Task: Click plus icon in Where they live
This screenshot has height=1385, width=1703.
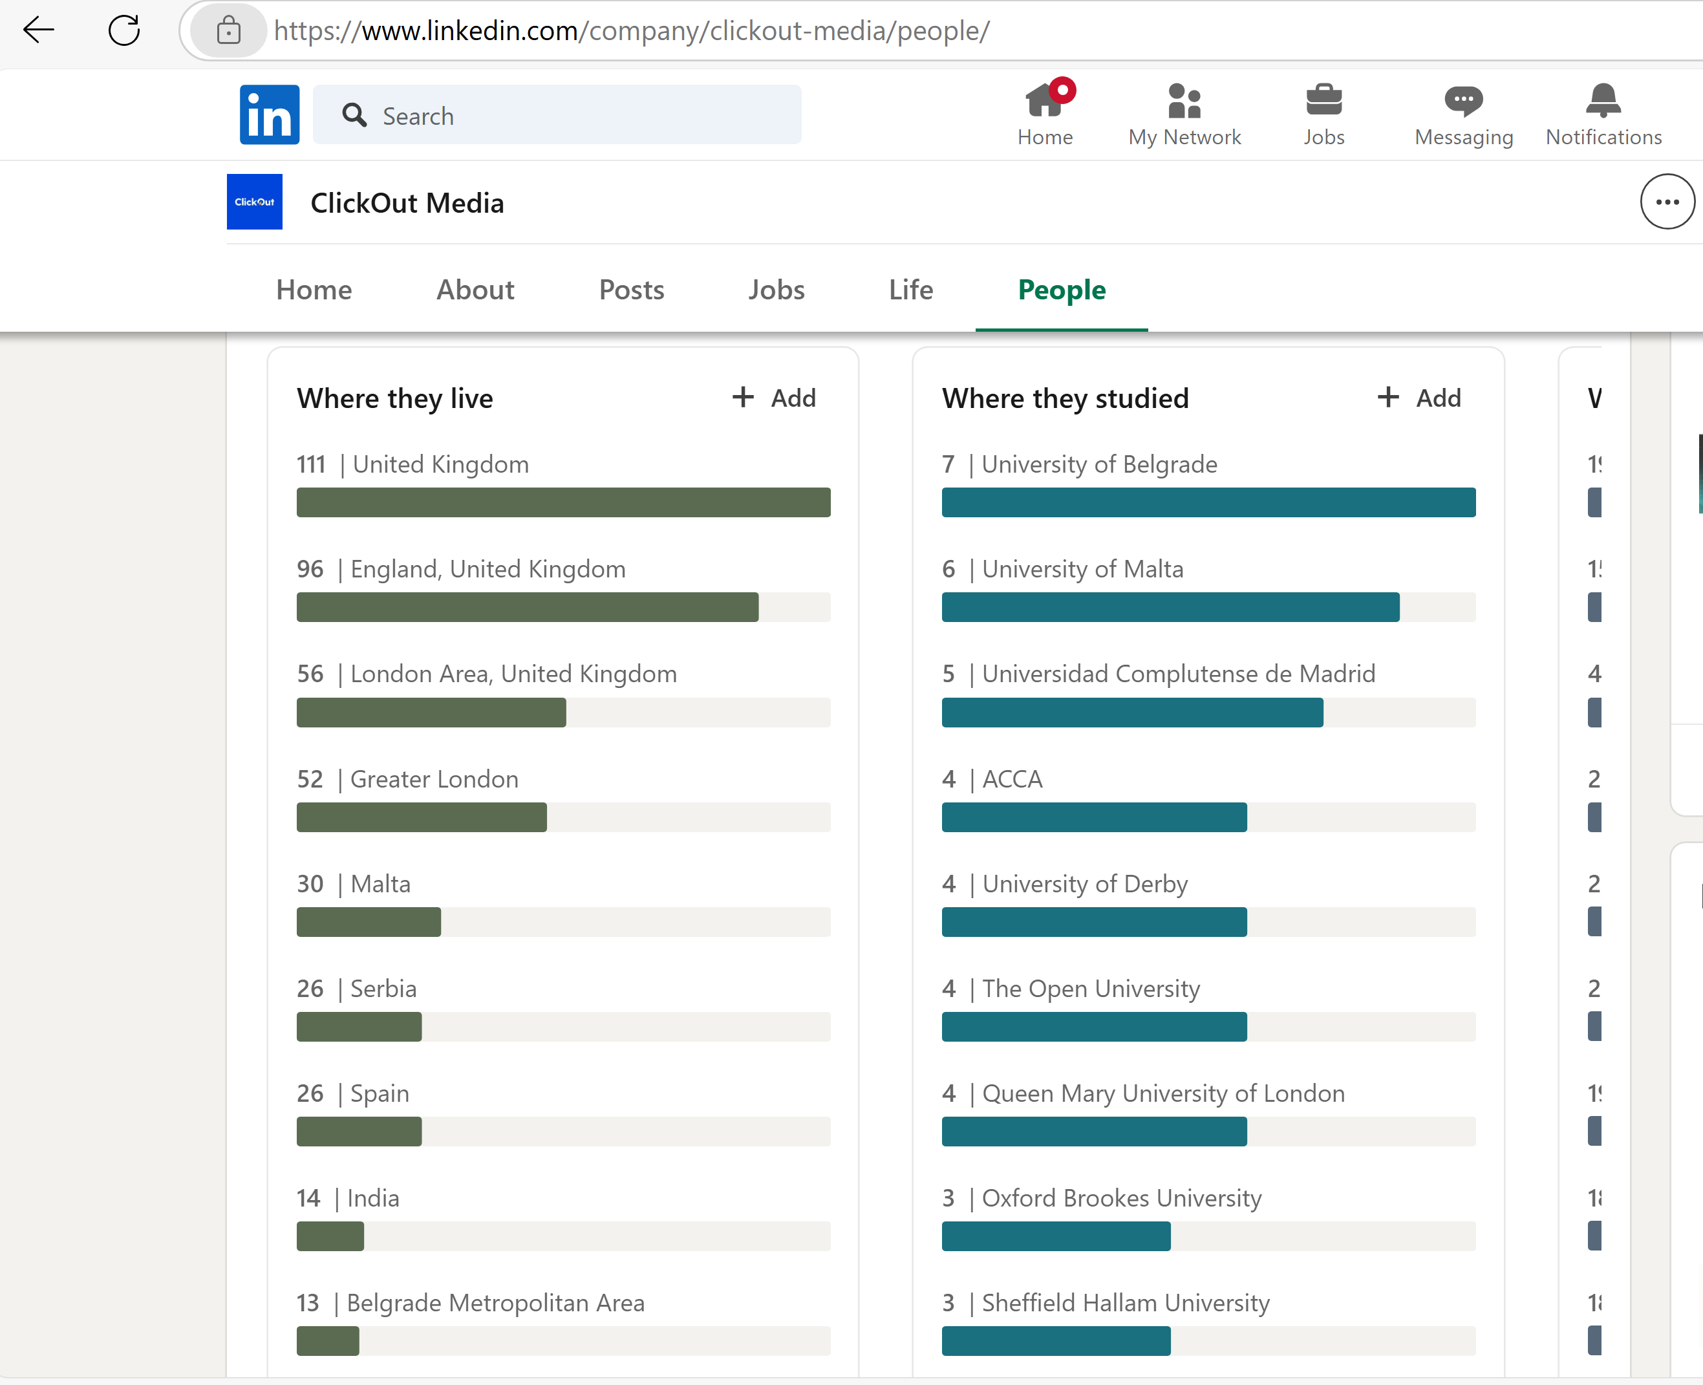Action: pyautogui.click(x=743, y=397)
